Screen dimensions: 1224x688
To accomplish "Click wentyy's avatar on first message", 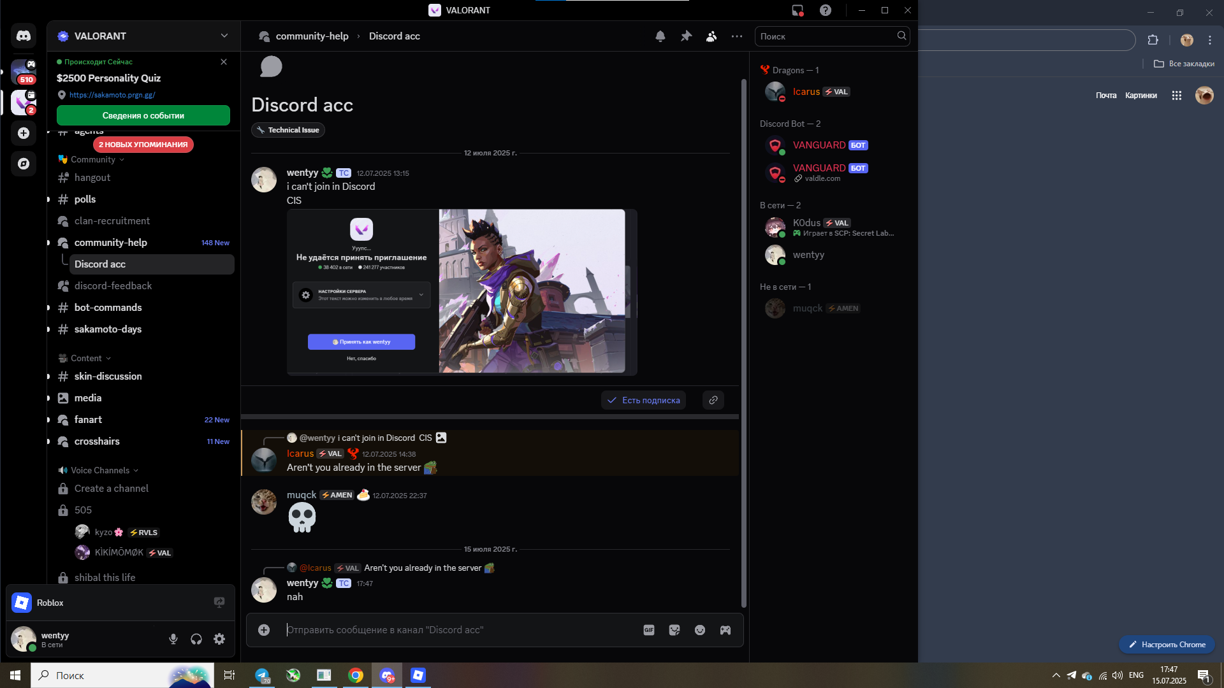I will [264, 180].
